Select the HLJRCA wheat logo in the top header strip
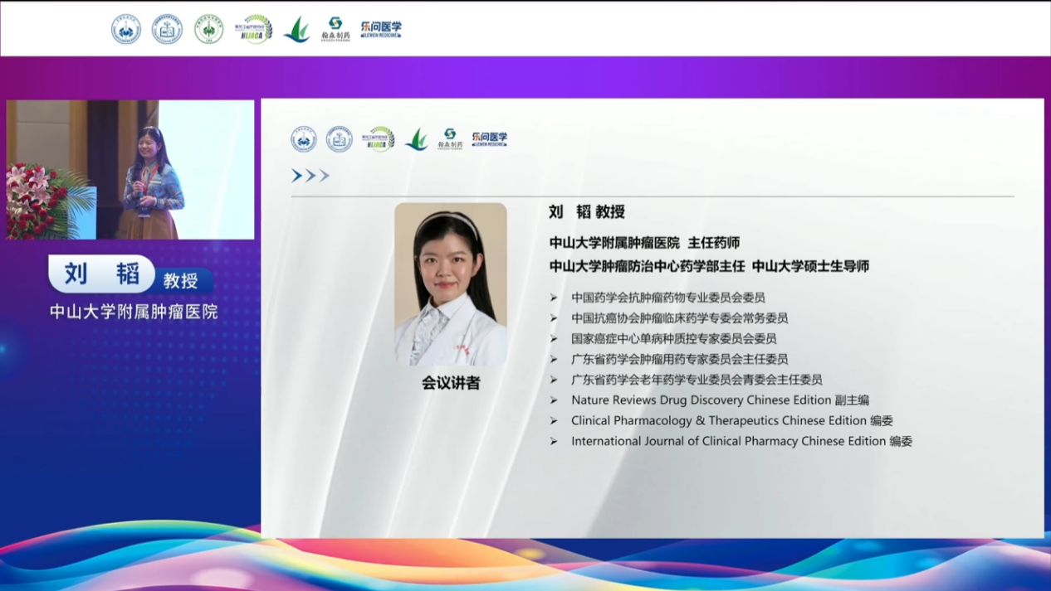1051x591 pixels. click(x=253, y=29)
